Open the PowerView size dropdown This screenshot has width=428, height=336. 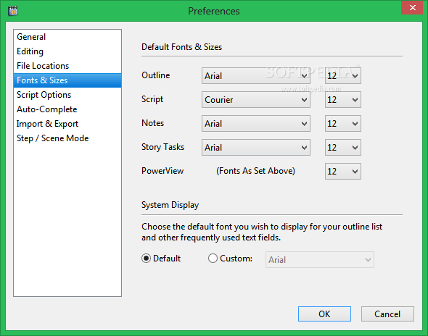(x=343, y=171)
